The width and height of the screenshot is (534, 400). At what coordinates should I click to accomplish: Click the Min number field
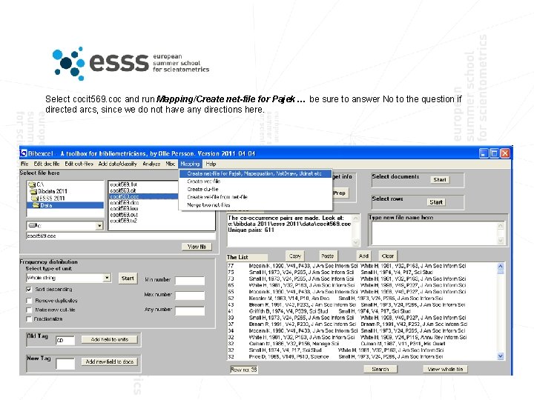pos(190,280)
